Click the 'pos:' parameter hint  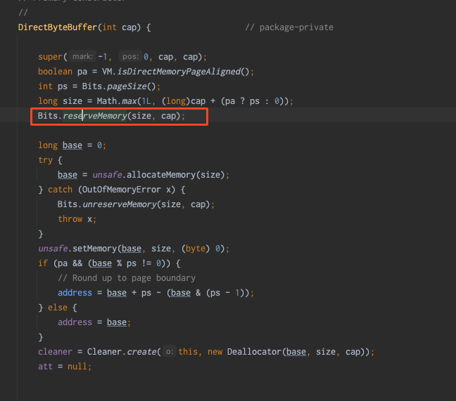click(130, 56)
